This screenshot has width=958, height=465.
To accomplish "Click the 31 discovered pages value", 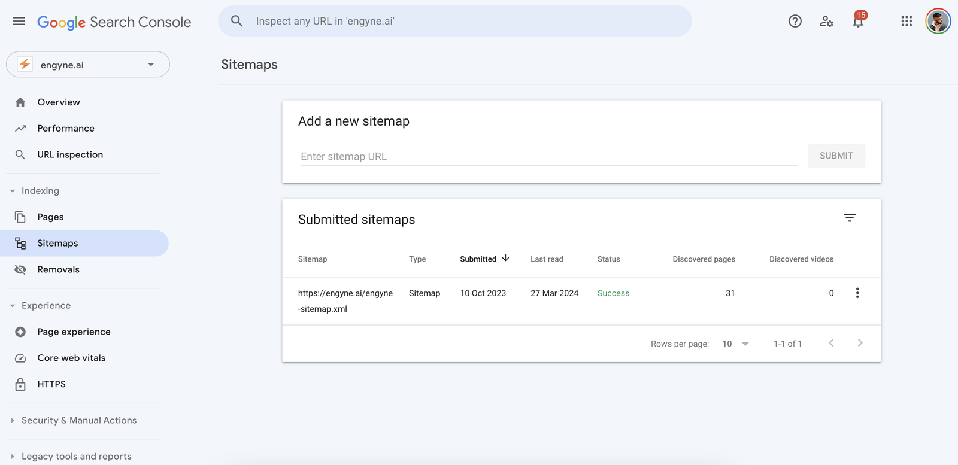I will [x=730, y=293].
